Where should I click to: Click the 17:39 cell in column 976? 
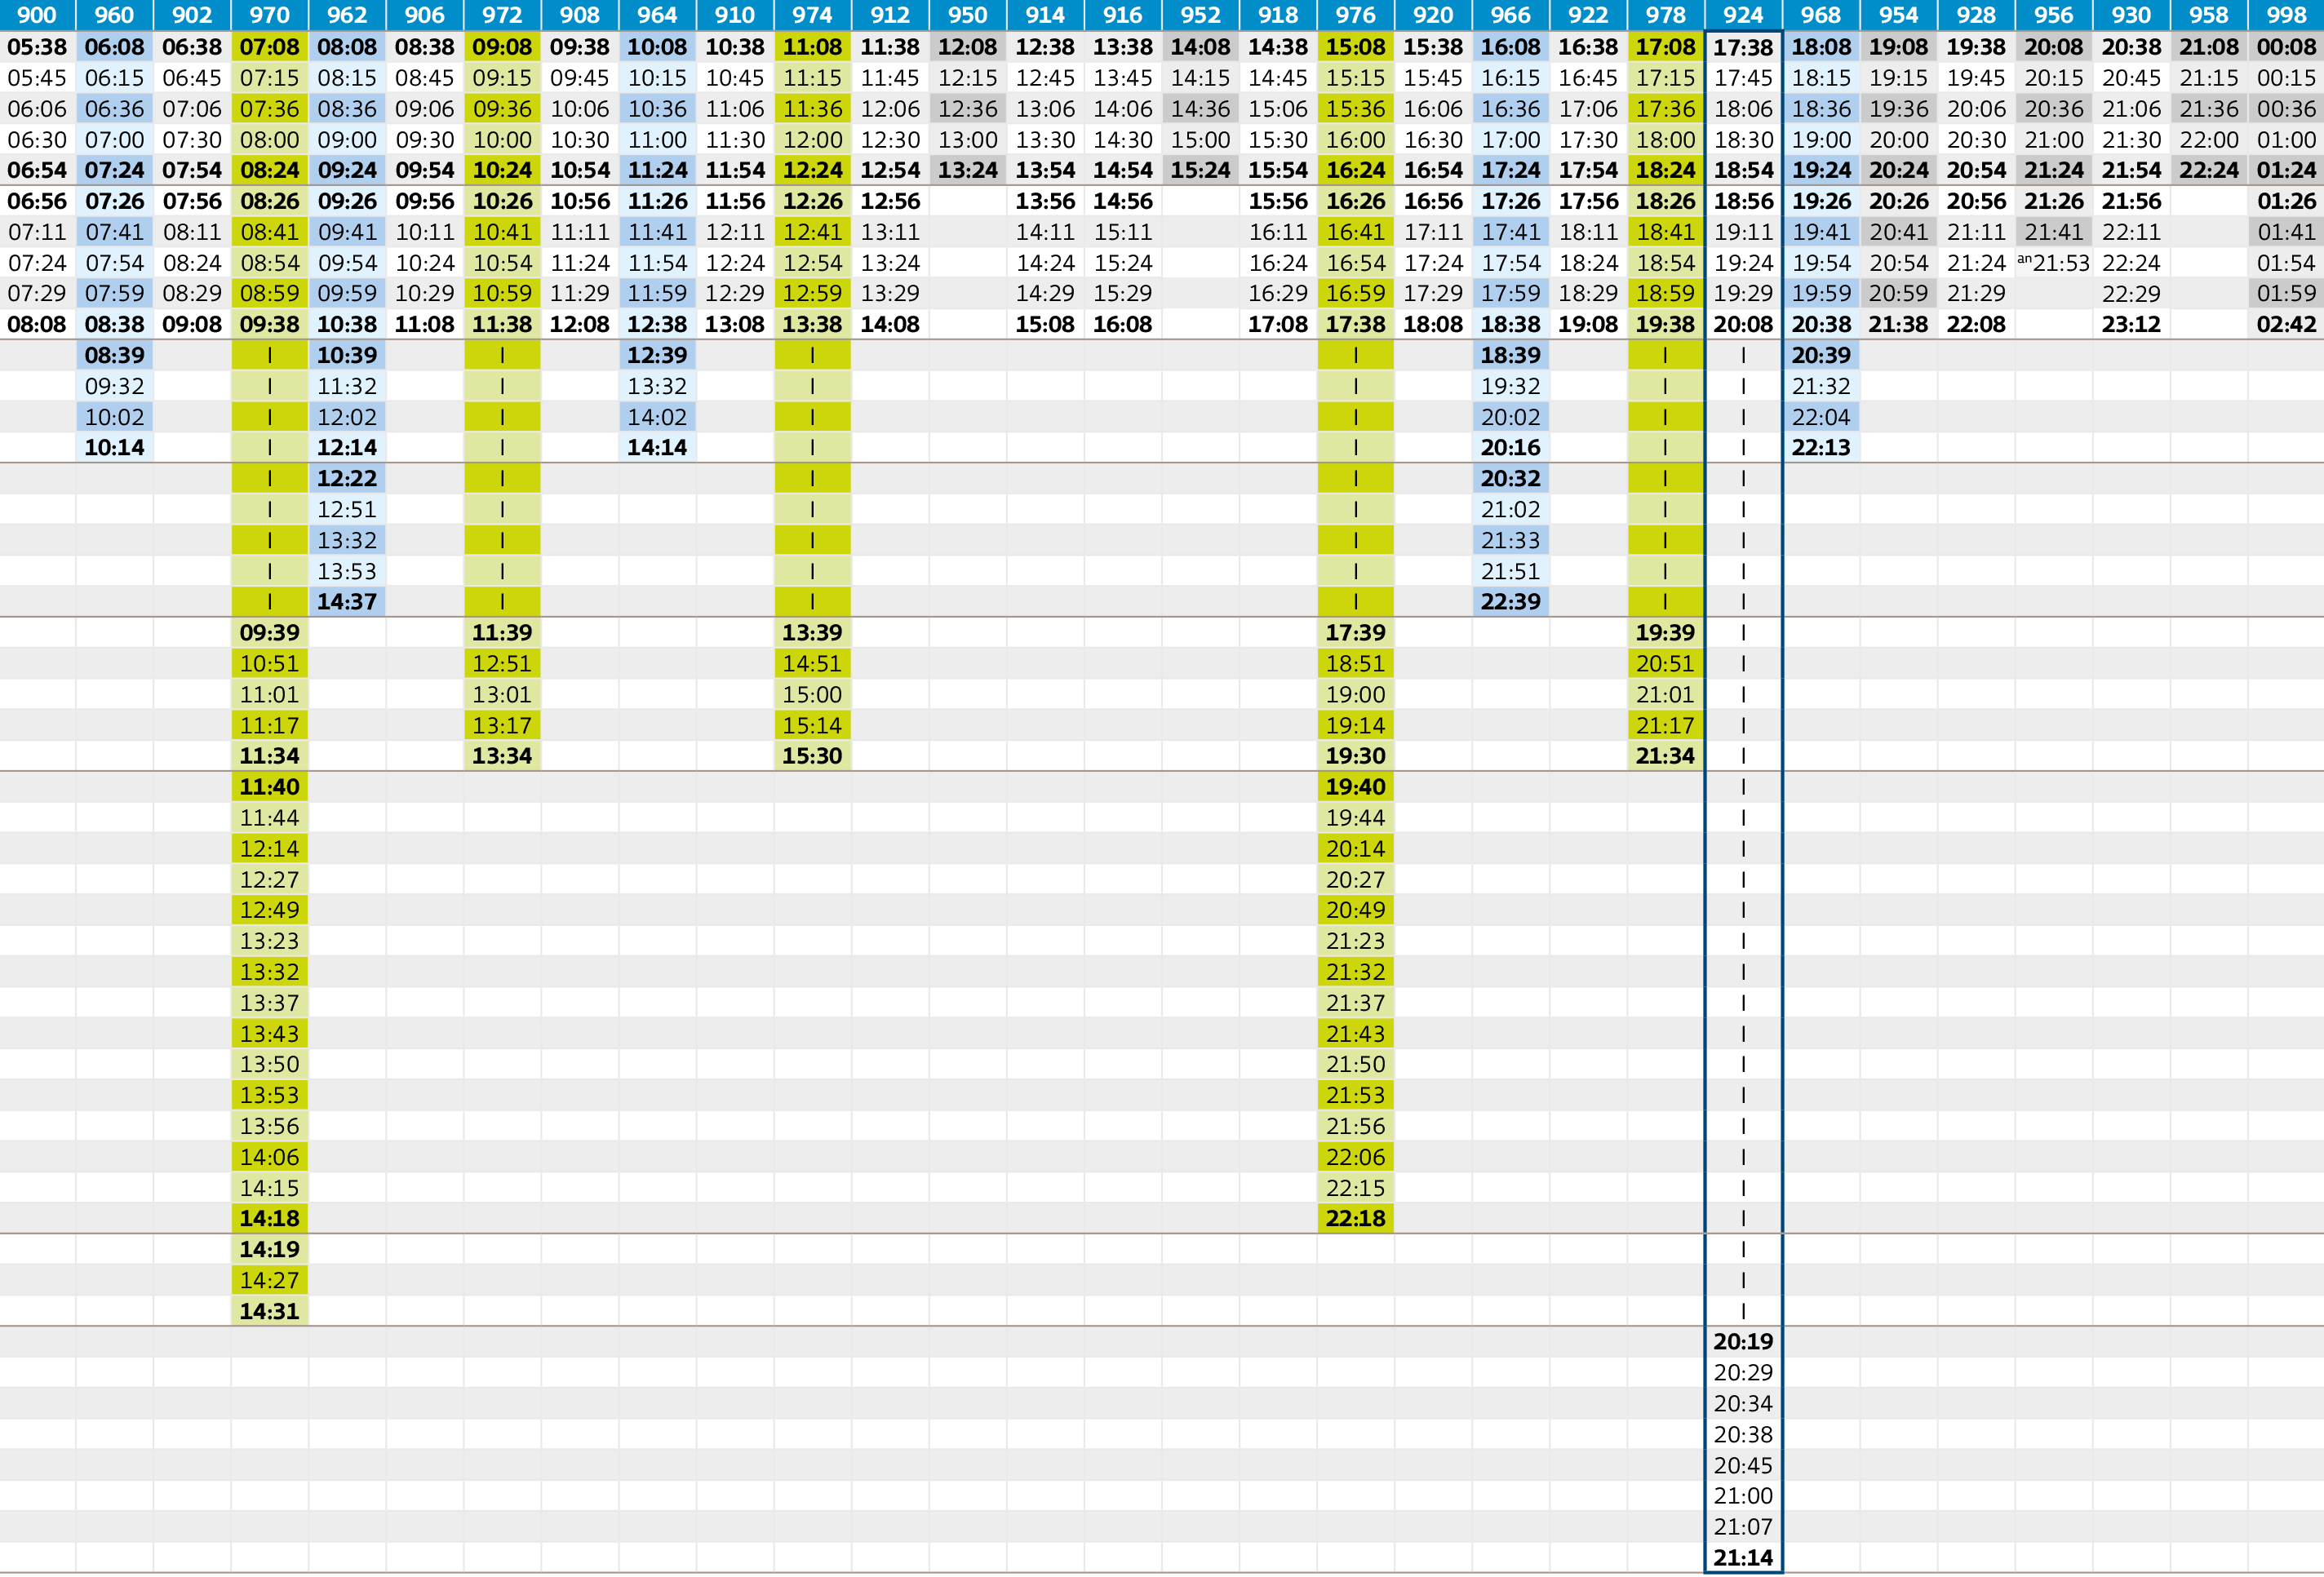pos(1356,632)
